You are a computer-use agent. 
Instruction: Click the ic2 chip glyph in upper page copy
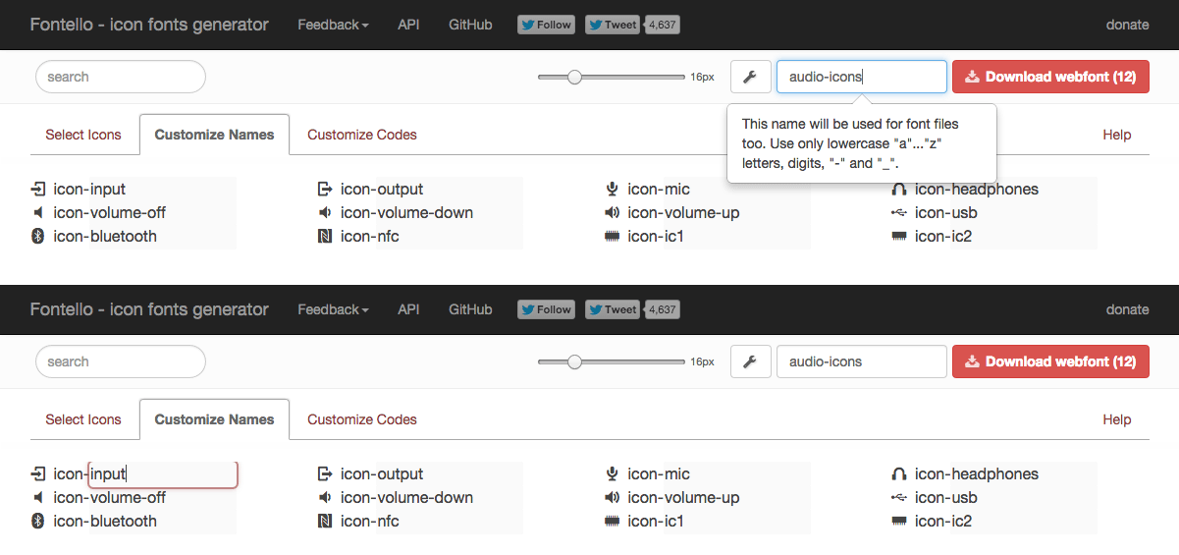899,237
